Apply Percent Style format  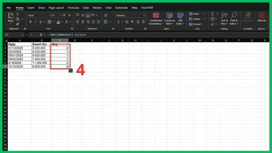coord(127,22)
